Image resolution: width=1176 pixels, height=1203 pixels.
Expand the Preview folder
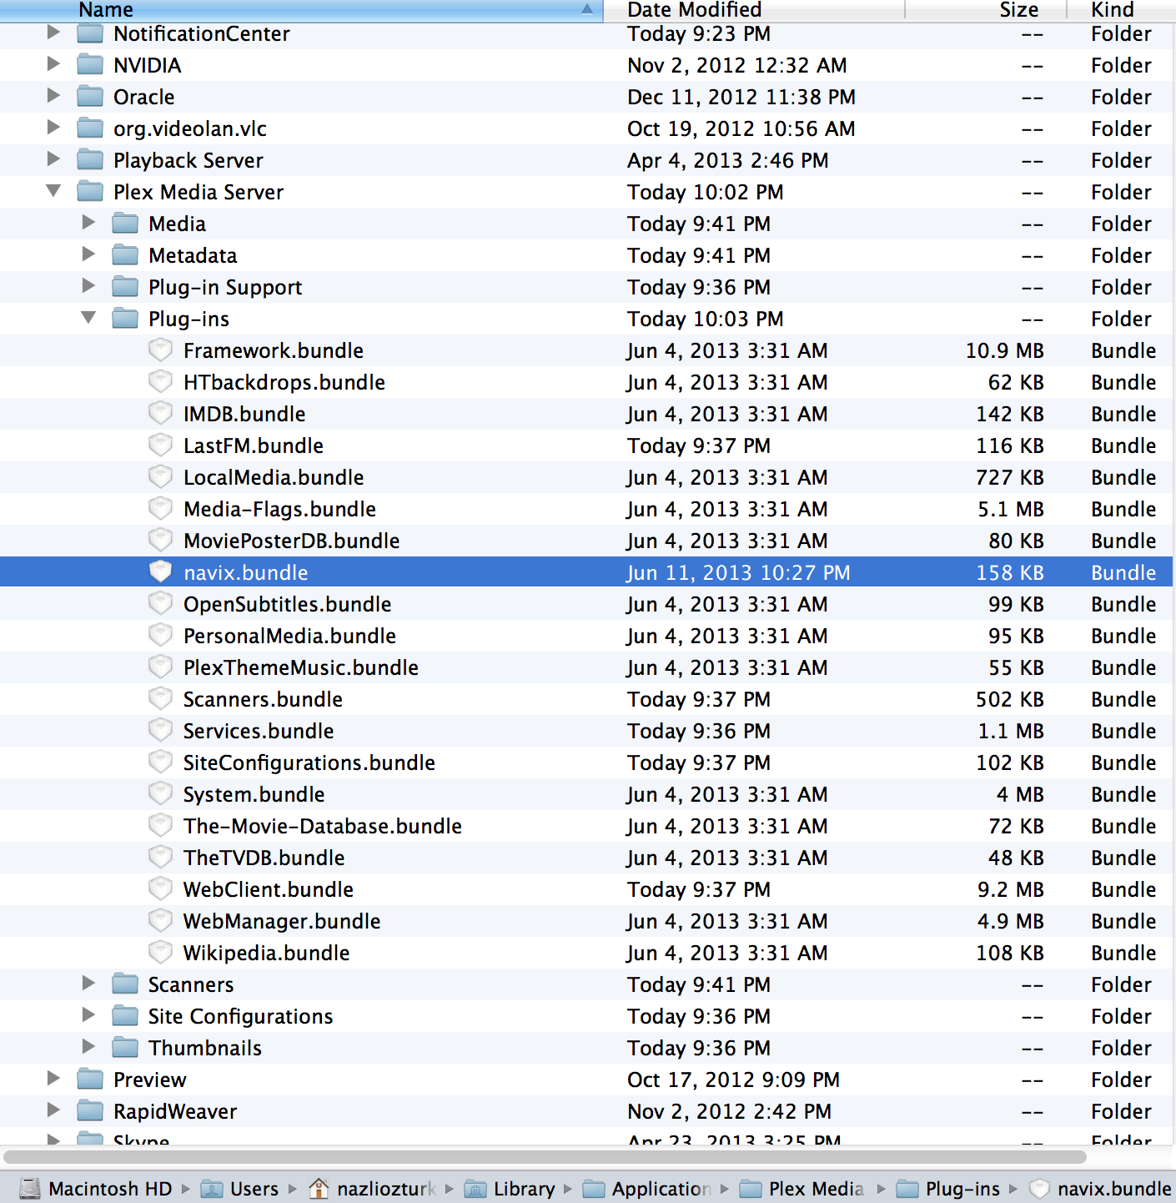[x=53, y=1079]
